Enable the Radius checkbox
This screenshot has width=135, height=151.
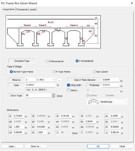69,90
